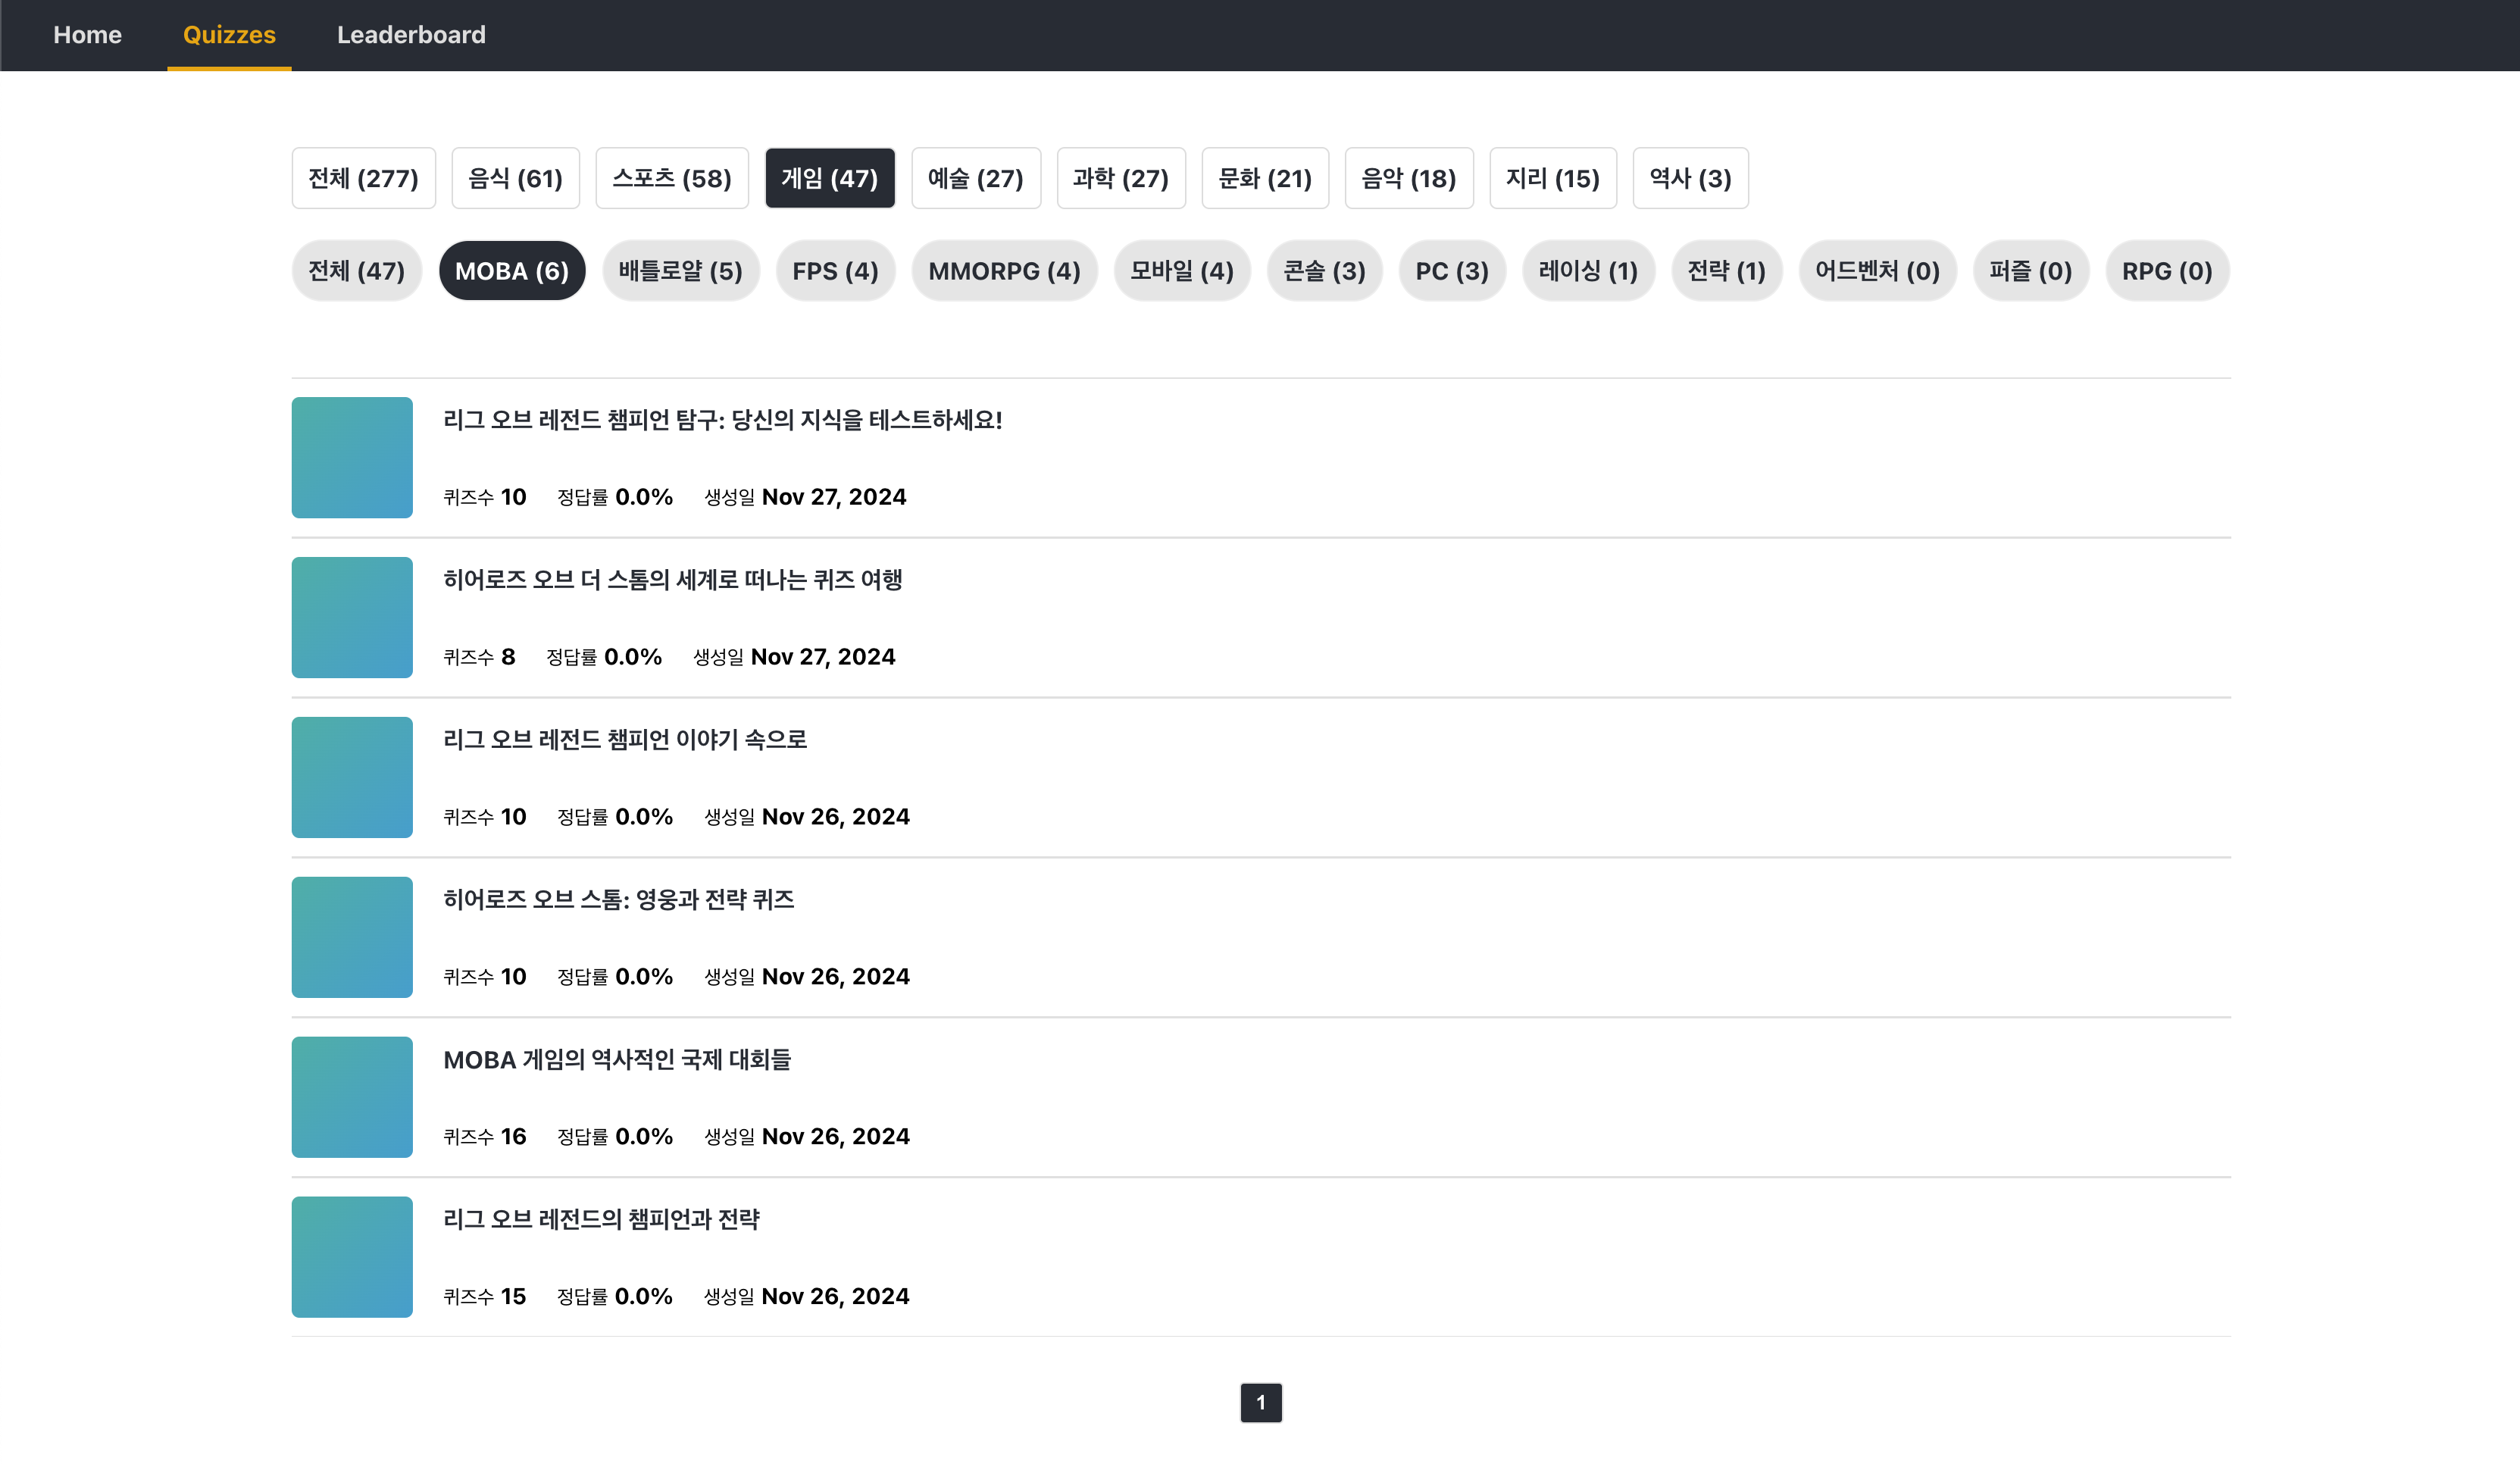Click thumbnail of 히어로즈 오브 더 스톰의 세계로 quiz
The height and width of the screenshot is (1464, 2520).
[352, 617]
